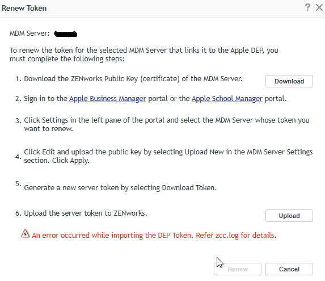
Task: Click the Download button for public key
Action: coord(289,81)
